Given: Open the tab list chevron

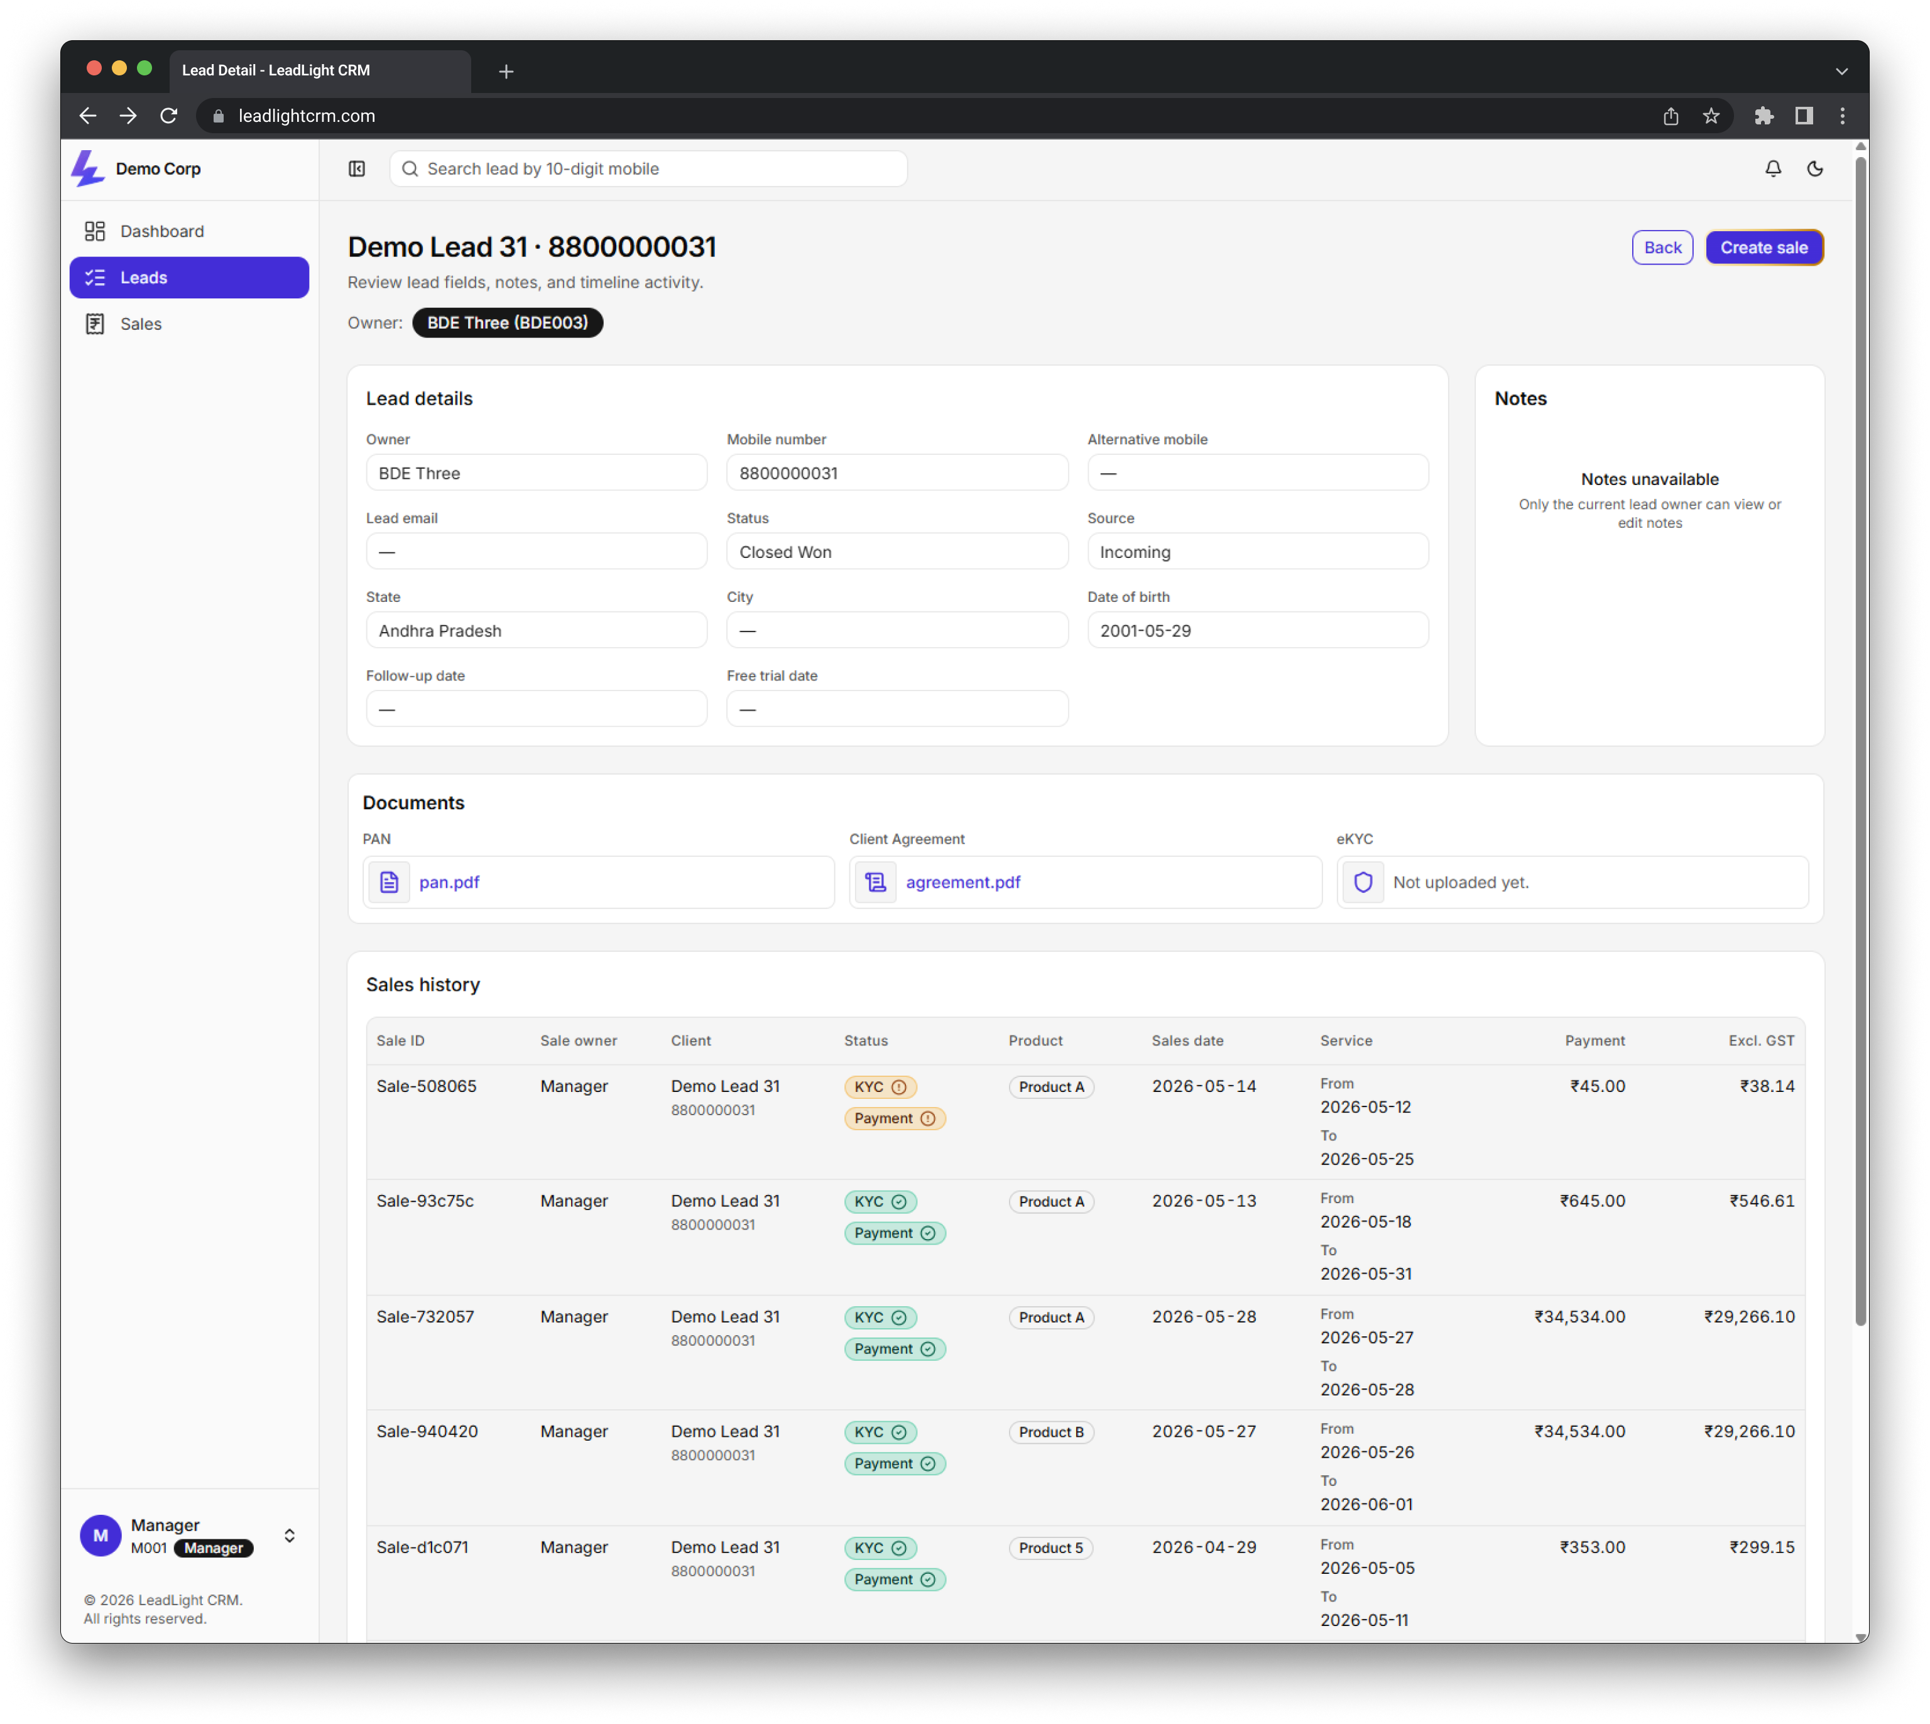Looking at the screenshot, I should [x=1841, y=71].
